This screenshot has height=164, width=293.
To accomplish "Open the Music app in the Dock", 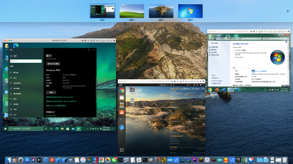I will pos(83,160).
